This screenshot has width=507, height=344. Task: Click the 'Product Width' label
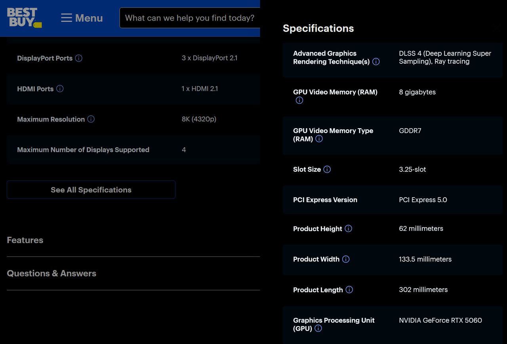pos(316,259)
